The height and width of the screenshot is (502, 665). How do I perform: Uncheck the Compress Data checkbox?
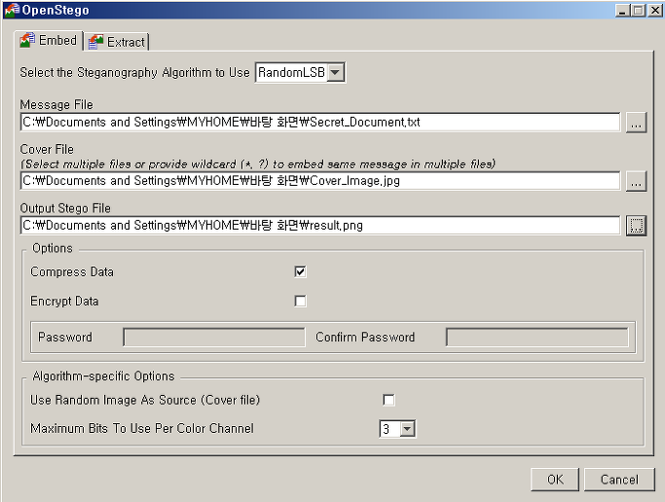(300, 271)
